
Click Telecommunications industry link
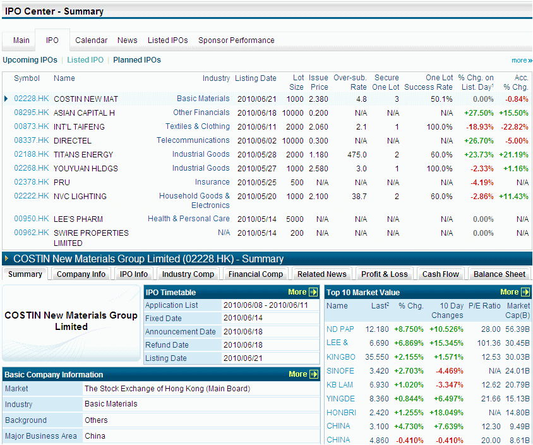(x=193, y=140)
